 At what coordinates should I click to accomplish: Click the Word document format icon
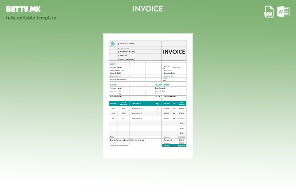[283, 12]
